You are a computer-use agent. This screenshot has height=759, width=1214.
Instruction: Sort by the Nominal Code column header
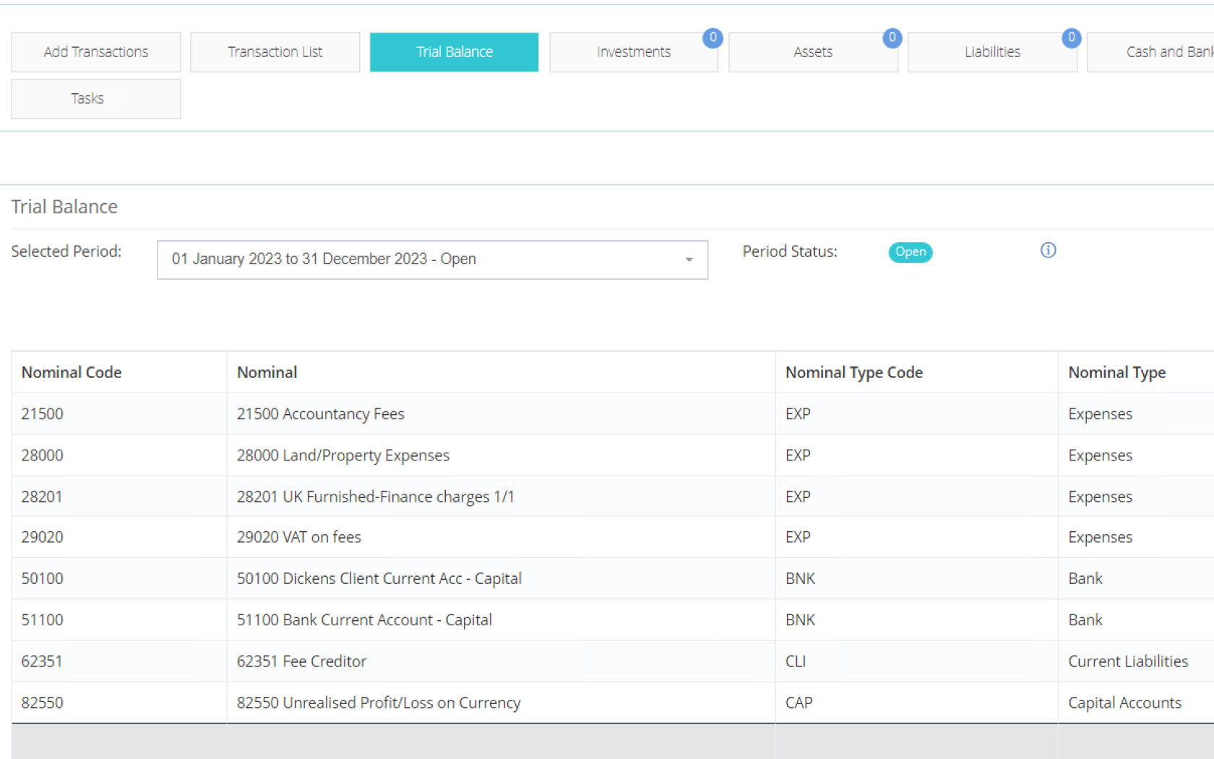72,372
